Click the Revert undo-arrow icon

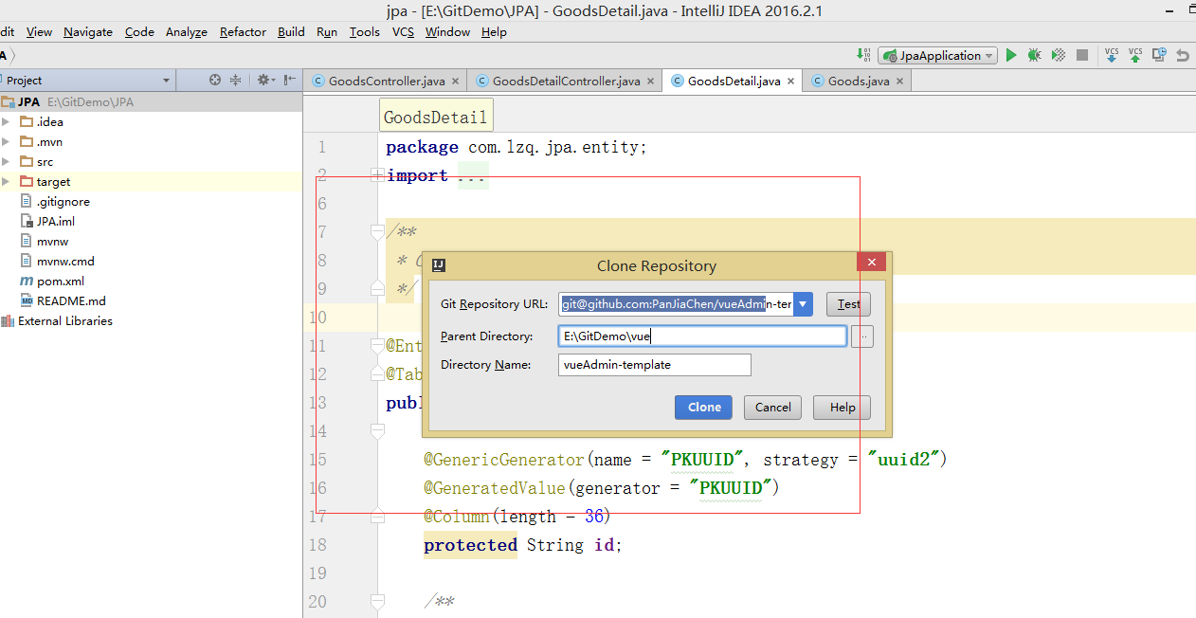1183,55
